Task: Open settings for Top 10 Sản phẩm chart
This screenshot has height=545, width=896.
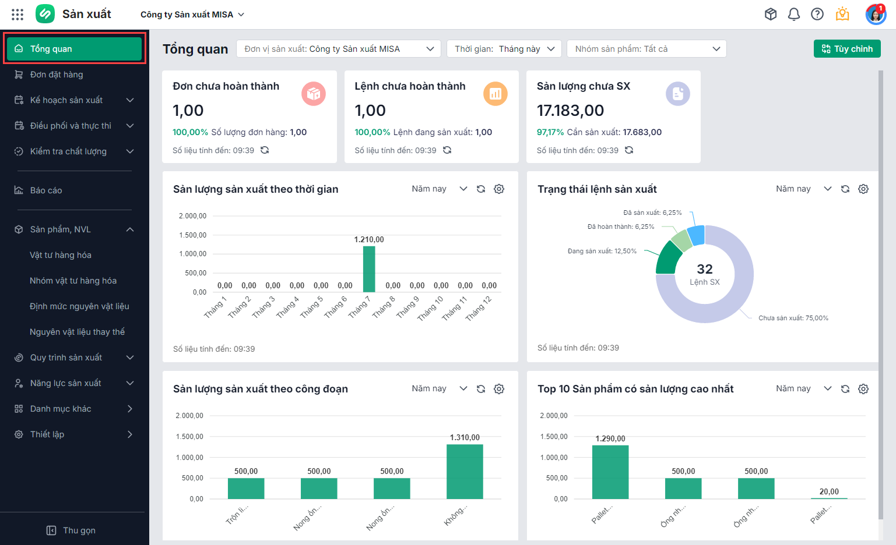Action: pyautogui.click(x=863, y=389)
